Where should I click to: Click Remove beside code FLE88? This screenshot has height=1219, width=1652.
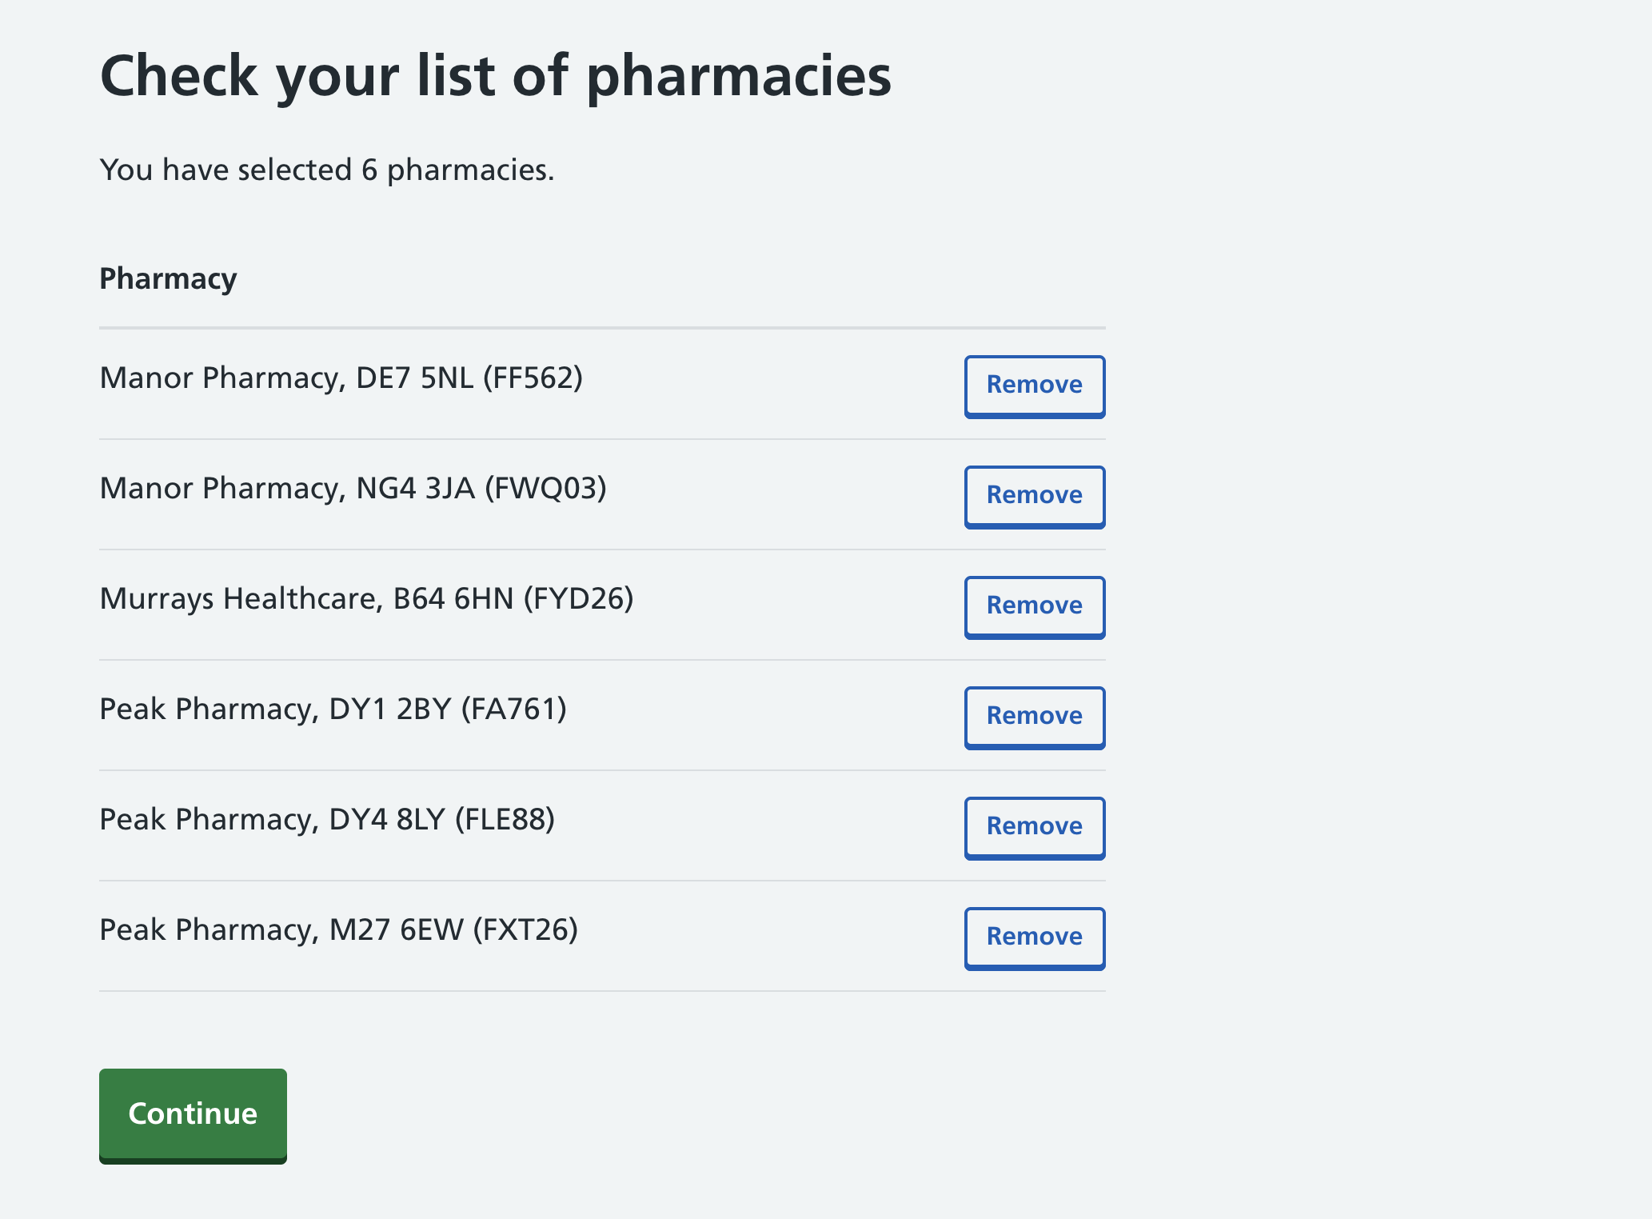[x=1034, y=827]
